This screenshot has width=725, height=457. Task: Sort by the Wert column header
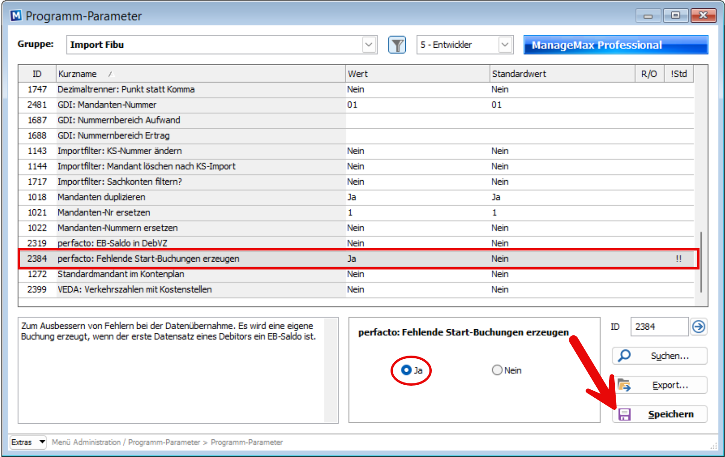(x=418, y=74)
